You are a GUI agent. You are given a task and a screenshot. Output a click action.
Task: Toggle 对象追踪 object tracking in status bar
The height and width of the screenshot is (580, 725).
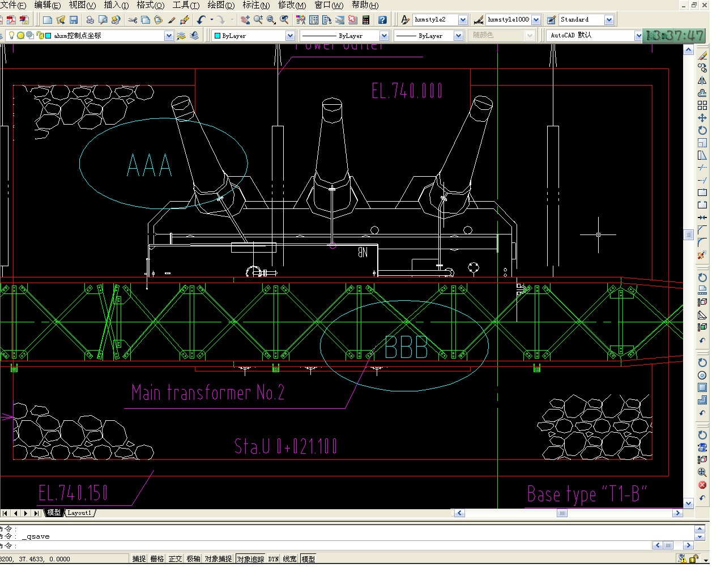(250, 559)
